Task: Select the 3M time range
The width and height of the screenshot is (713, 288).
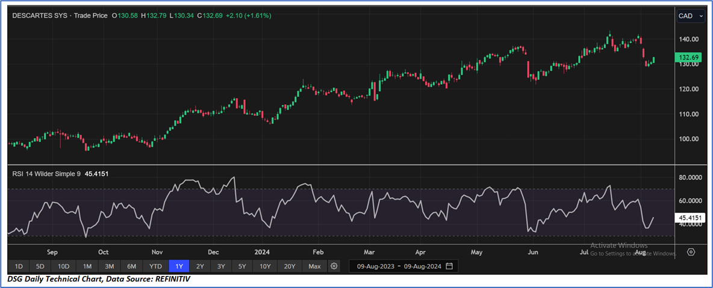Action: 110,266
